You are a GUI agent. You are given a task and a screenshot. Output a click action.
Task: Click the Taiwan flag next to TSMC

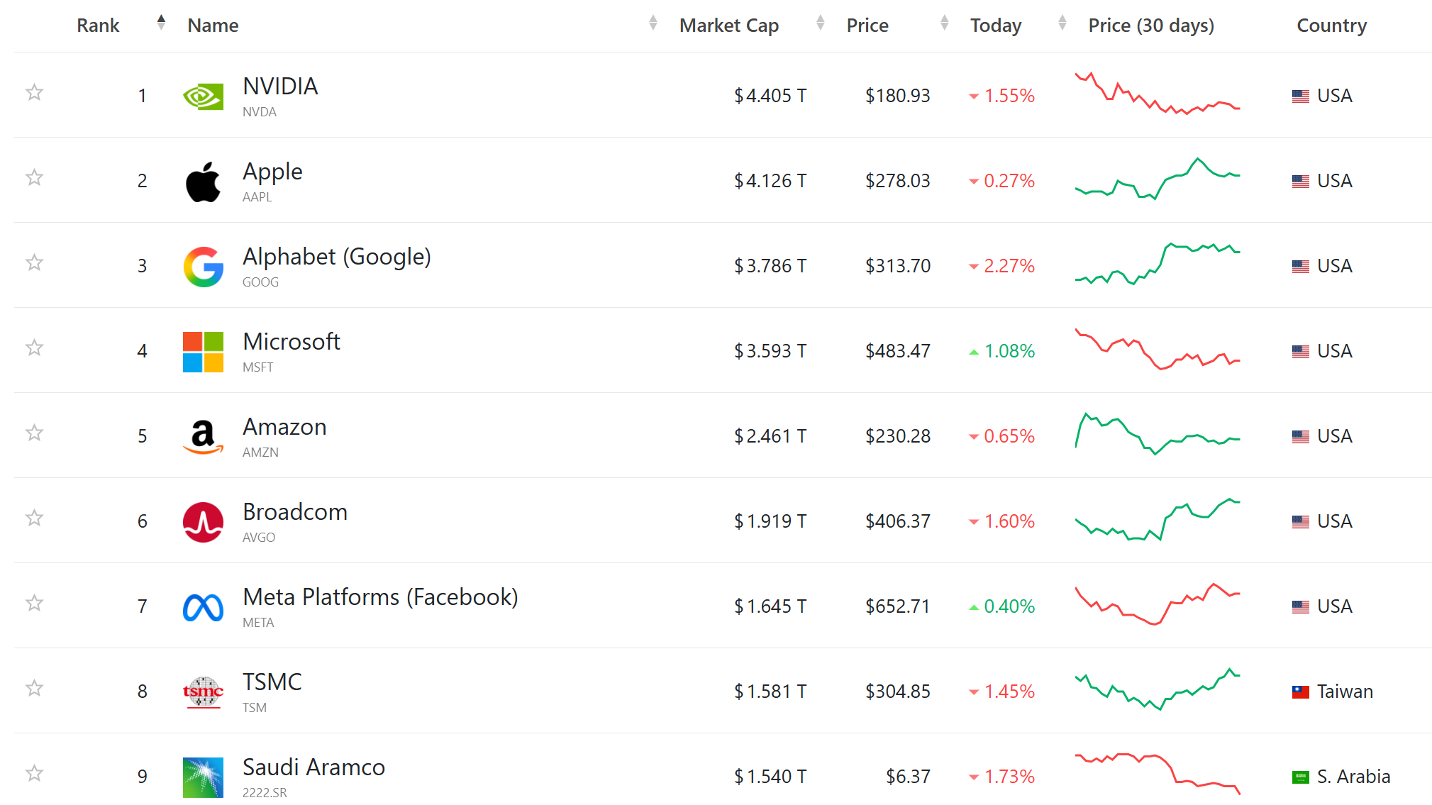1300,692
